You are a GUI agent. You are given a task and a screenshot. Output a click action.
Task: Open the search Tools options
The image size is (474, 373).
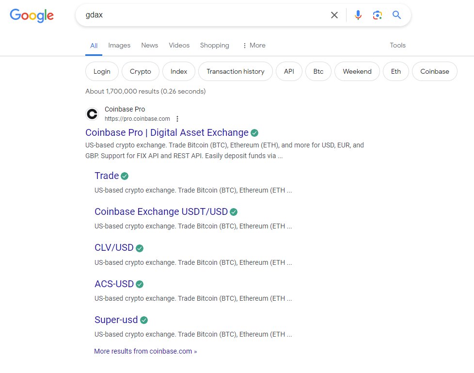coord(397,46)
